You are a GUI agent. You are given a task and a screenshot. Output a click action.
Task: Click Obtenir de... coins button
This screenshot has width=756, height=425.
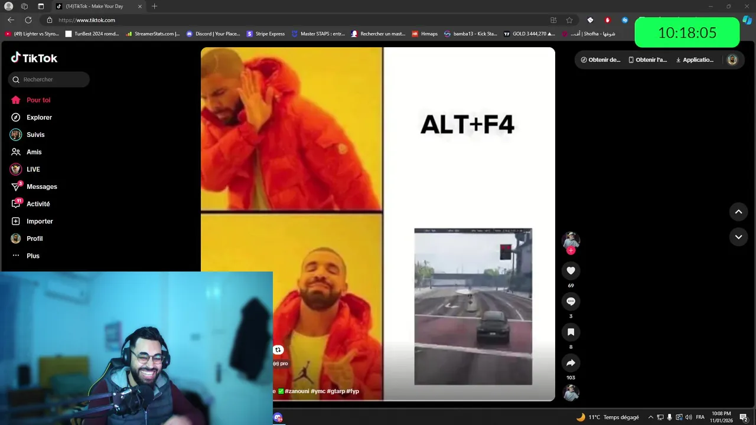pyautogui.click(x=601, y=60)
